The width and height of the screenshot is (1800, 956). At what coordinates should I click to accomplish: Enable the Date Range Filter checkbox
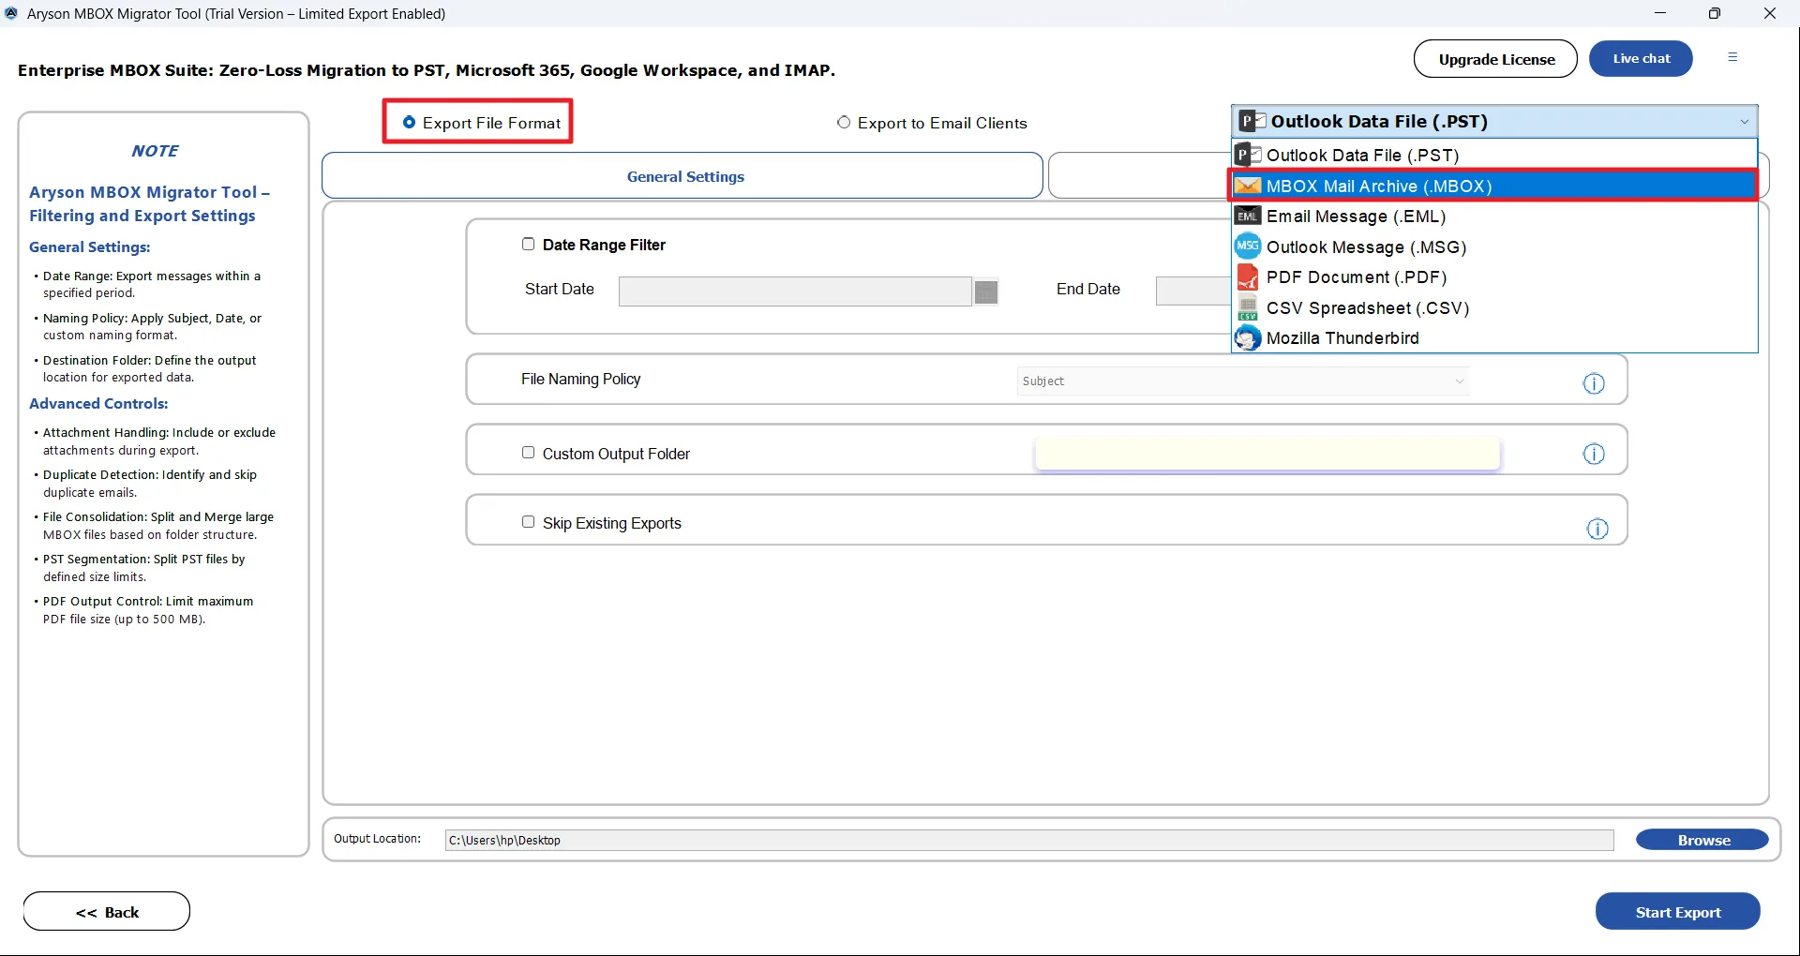528,244
